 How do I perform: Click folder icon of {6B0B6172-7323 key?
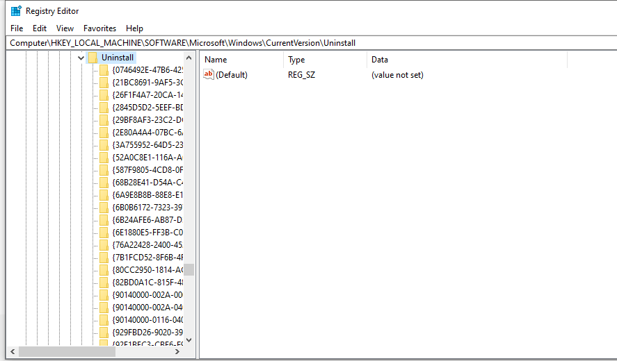(104, 208)
